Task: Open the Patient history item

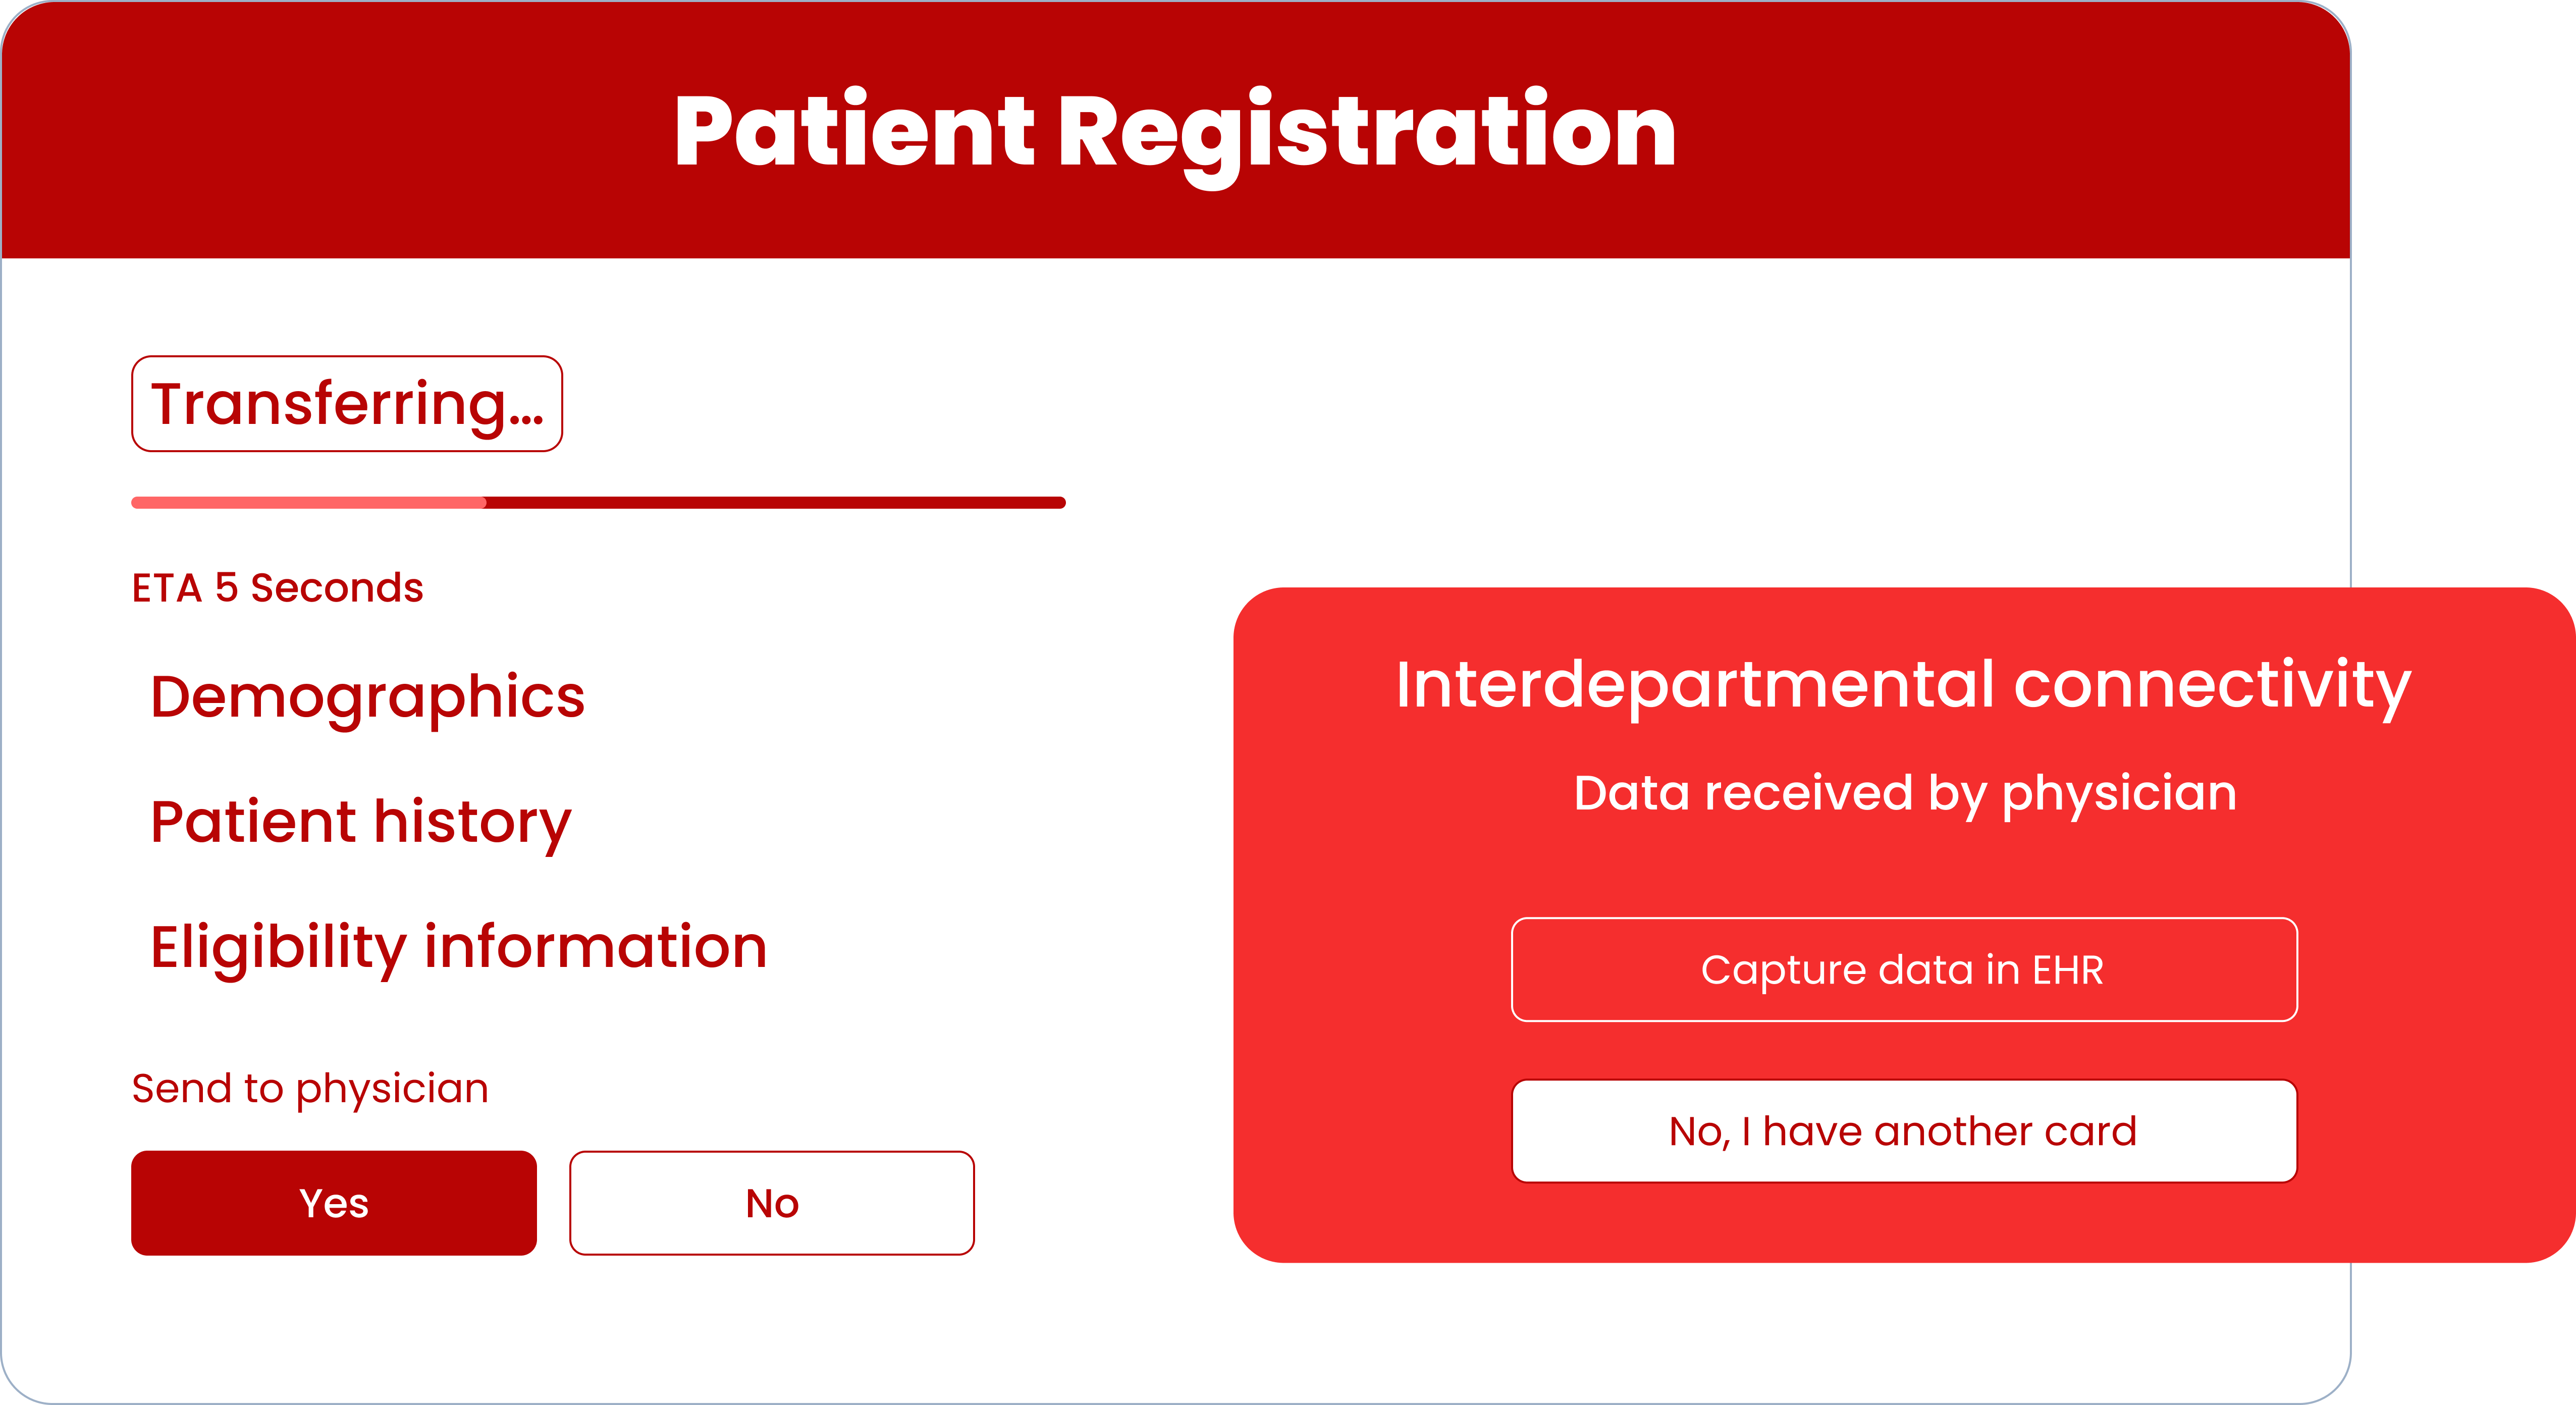Action: (361, 823)
